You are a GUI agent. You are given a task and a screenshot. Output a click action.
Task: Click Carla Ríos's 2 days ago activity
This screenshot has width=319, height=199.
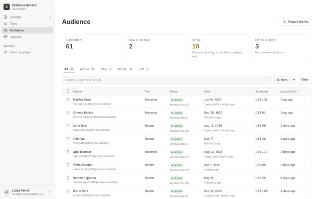point(288,126)
